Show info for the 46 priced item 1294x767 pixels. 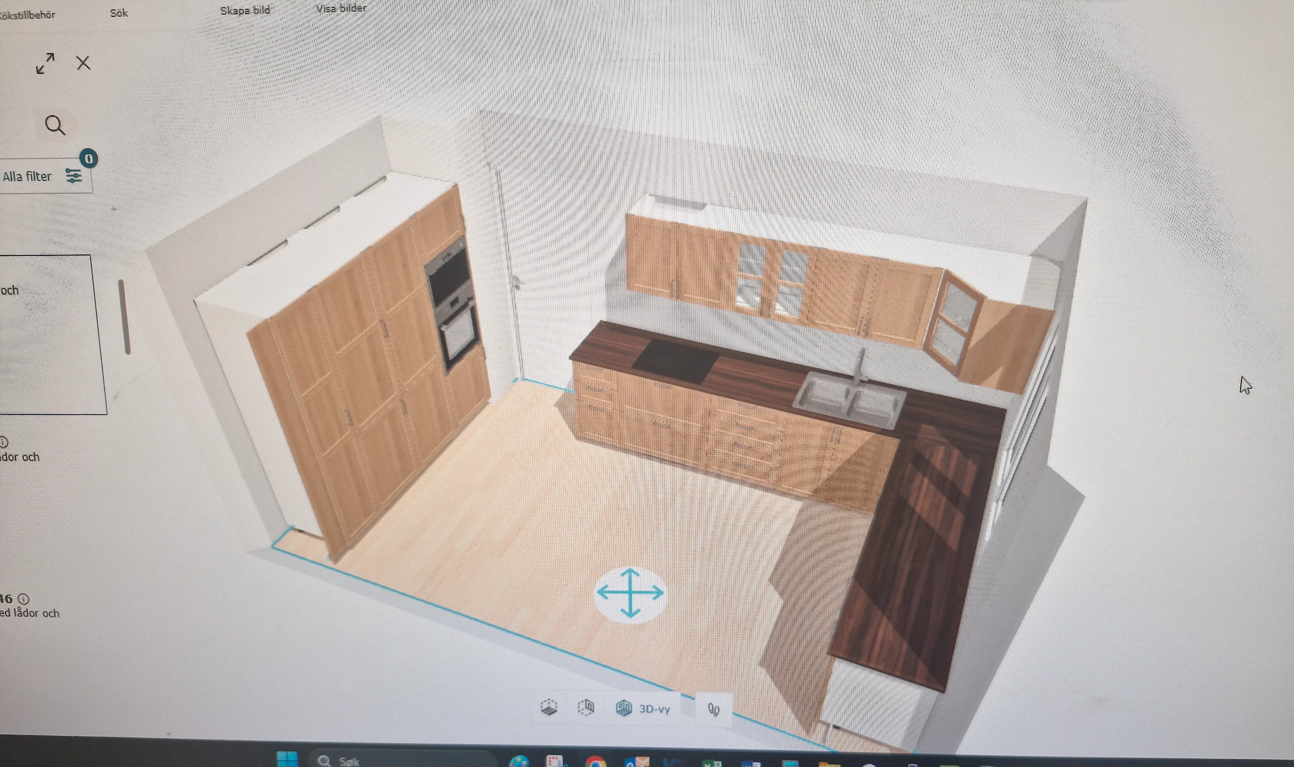24,599
